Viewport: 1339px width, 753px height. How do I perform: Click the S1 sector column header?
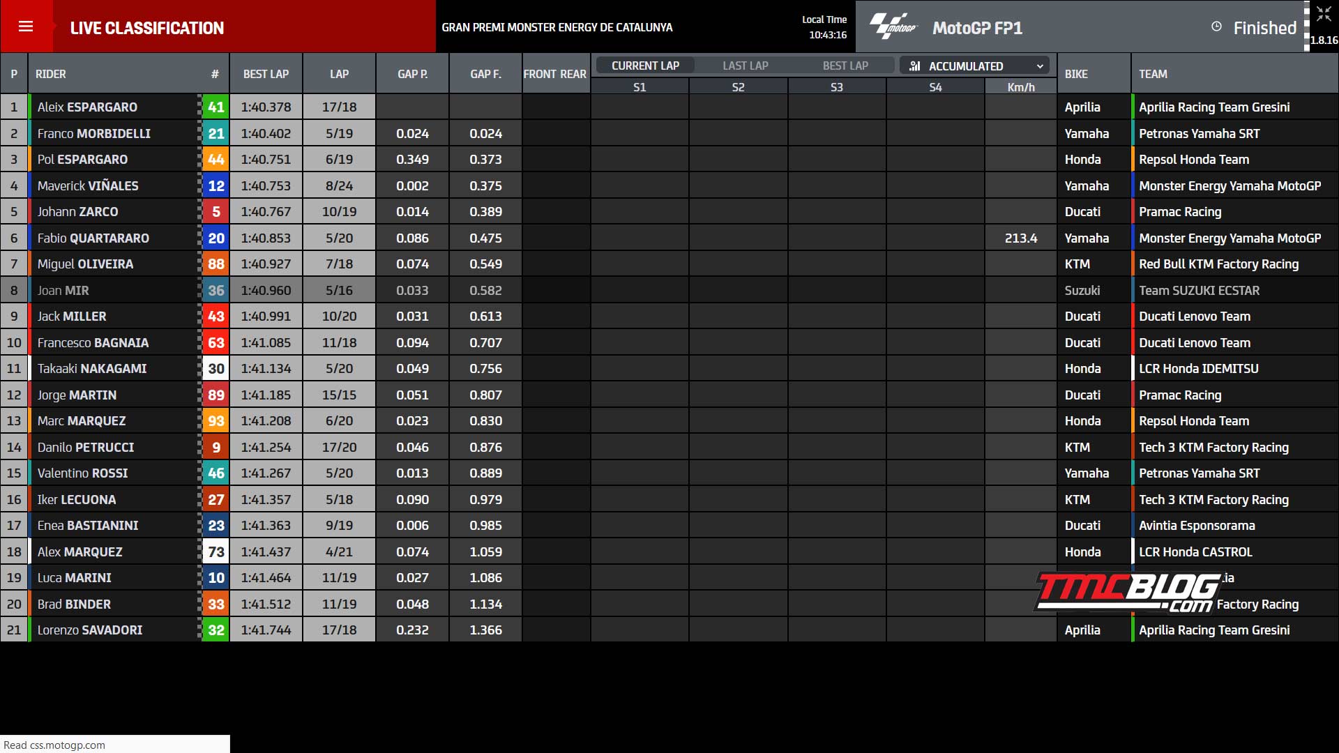pos(640,87)
